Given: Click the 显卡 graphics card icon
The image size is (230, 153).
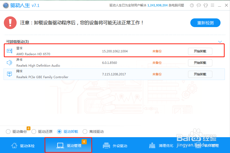Looking at the screenshot, I should point(9,51).
